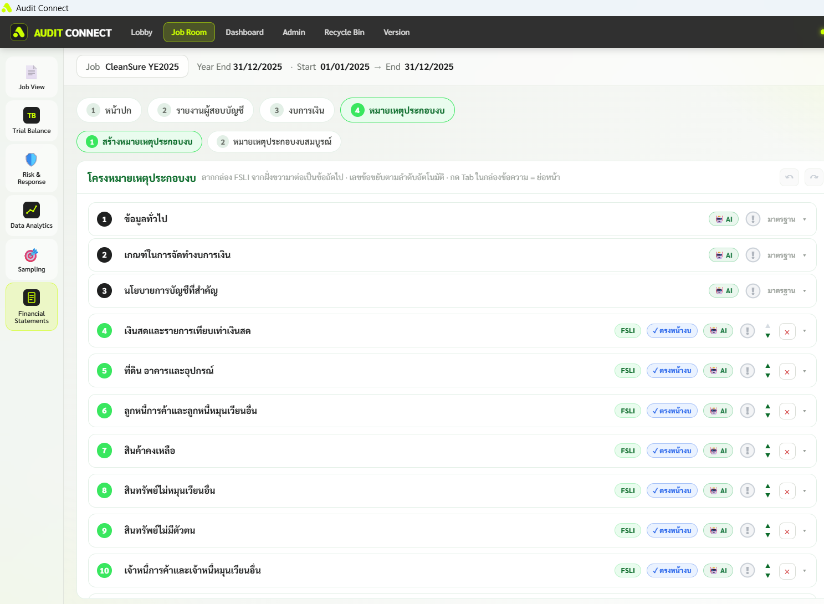Click the มาตรฐาน label on ข้อมูลทั่วไป row

pos(781,219)
